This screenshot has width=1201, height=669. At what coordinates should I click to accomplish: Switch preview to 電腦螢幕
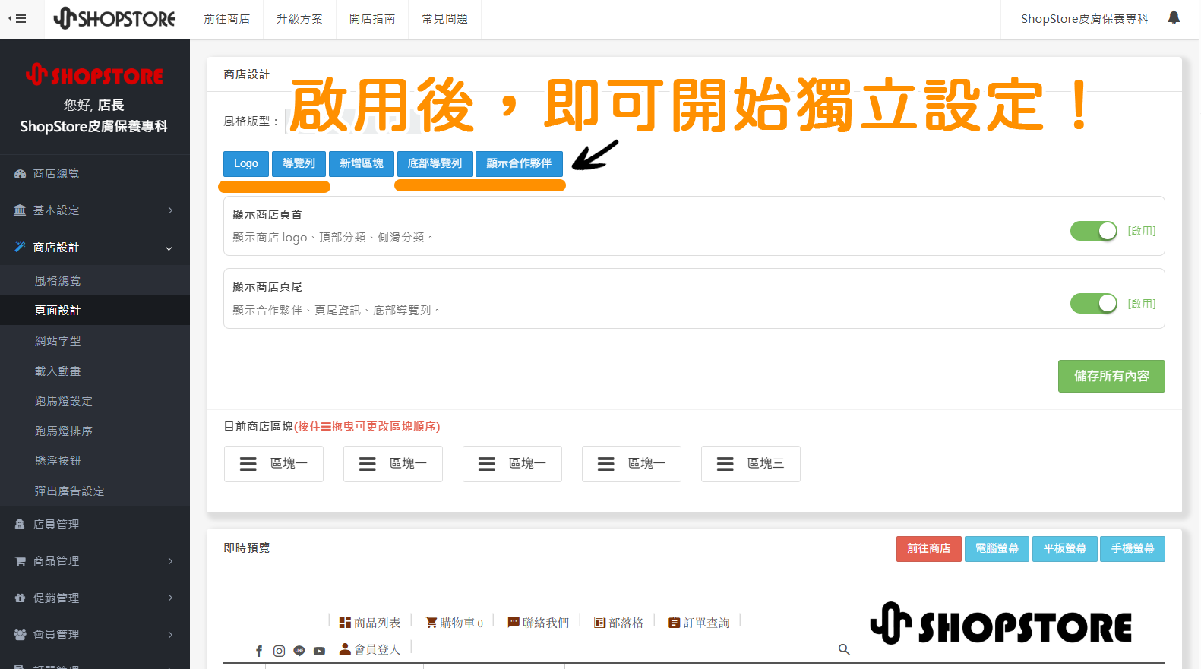click(997, 549)
